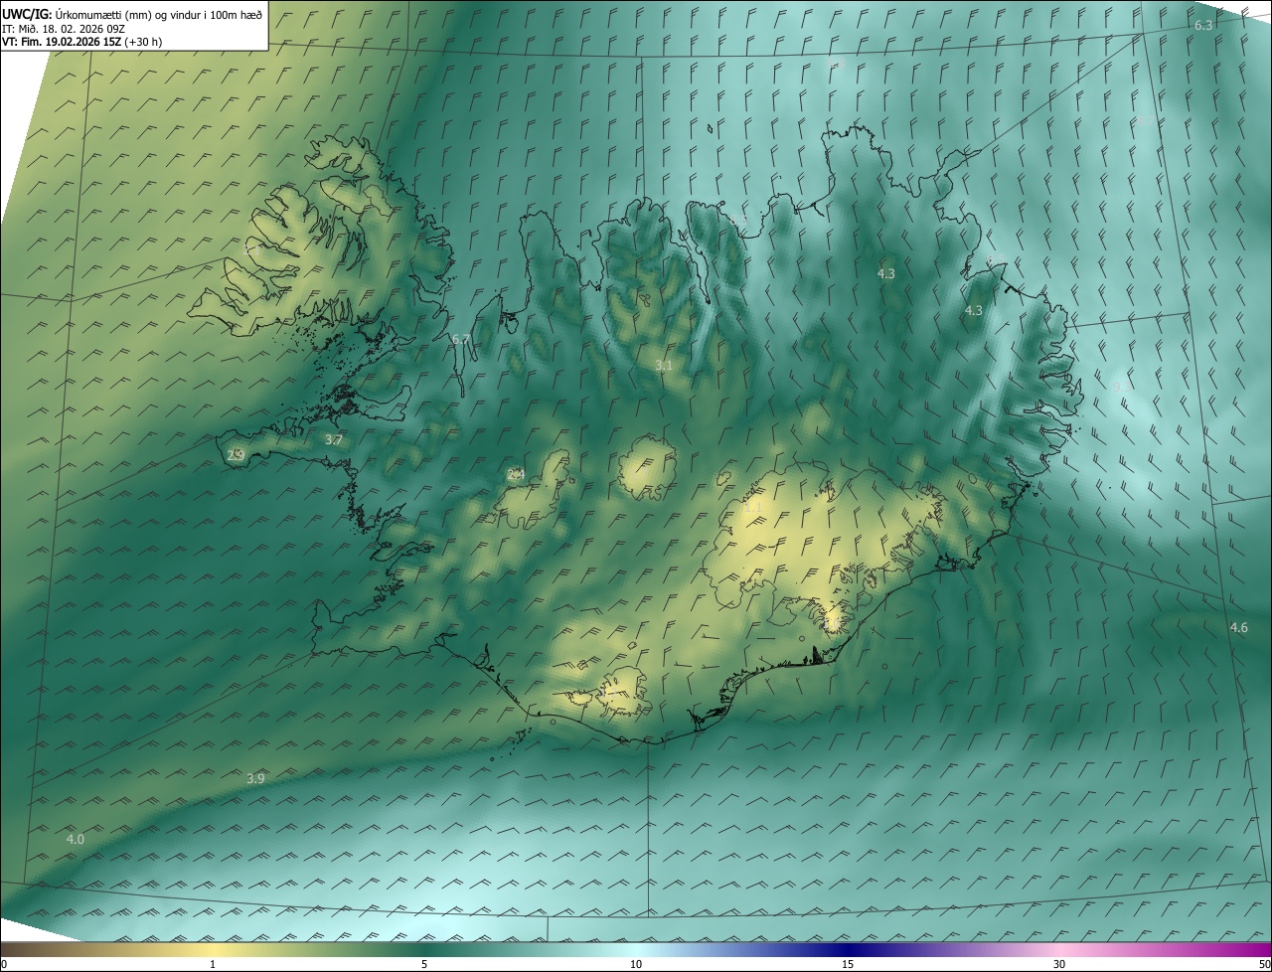
Task: Click the 3.7 value label on the map
Action: pyautogui.click(x=334, y=439)
